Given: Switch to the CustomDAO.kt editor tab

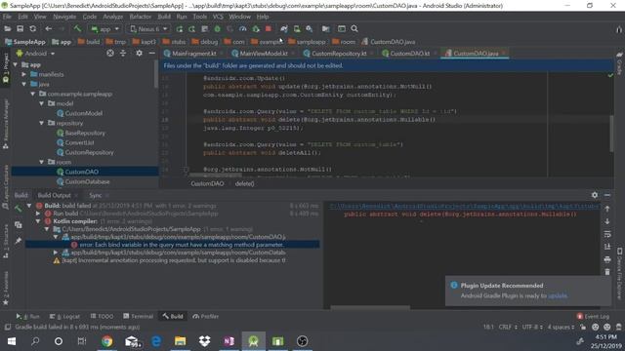Looking at the screenshot, I should click(409, 54).
